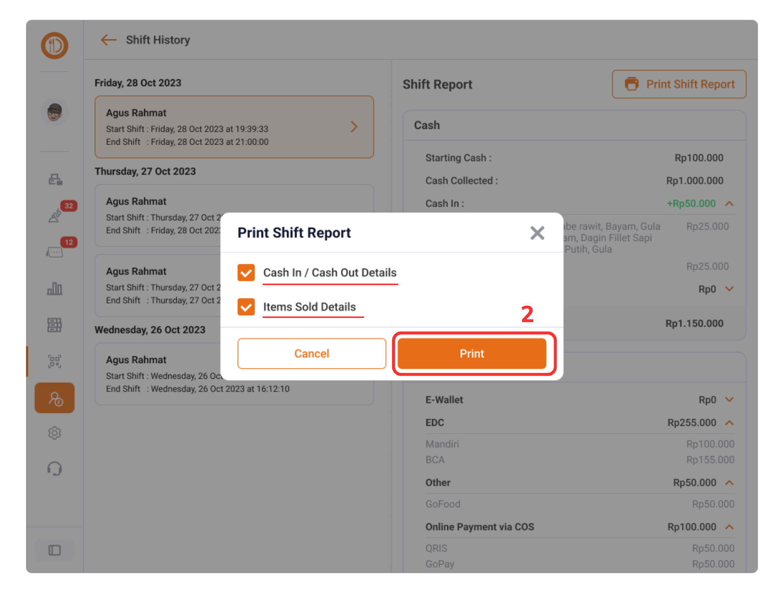Image resolution: width=784 pixels, height=593 pixels.
Task: Uncheck Cash In / Cash Out Details
Action: [x=246, y=273]
